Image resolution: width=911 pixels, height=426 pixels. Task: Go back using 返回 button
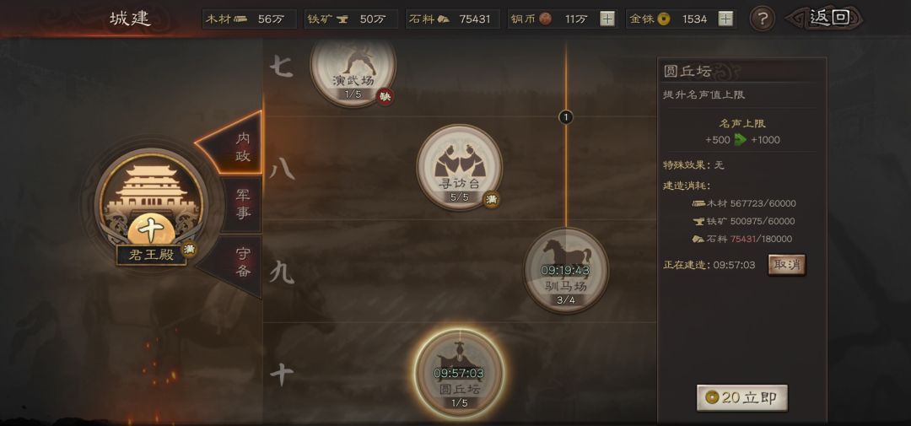[x=825, y=18]
